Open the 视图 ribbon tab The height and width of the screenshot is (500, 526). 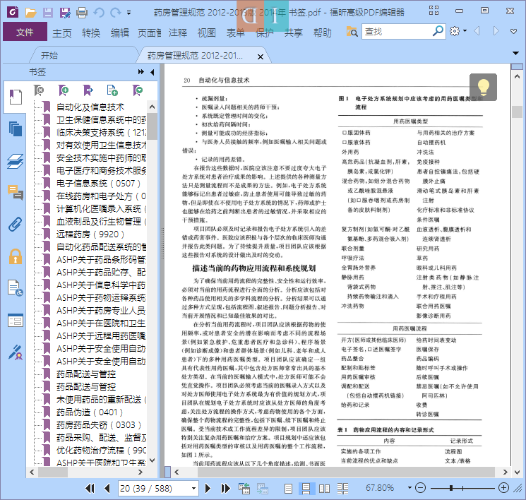(207, 33)
